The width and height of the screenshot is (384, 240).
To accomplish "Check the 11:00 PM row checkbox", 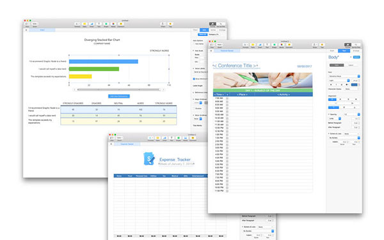I will pyautogui.click(x=227, y=191).
